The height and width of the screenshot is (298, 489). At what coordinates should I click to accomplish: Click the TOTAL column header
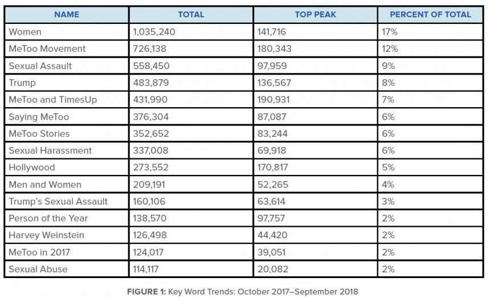coord(190,14)
